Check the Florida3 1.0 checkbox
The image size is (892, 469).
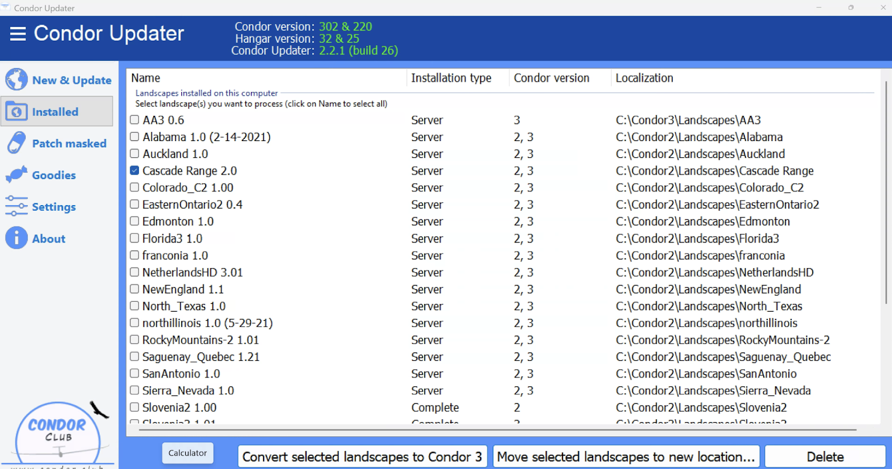coord(134,238)
